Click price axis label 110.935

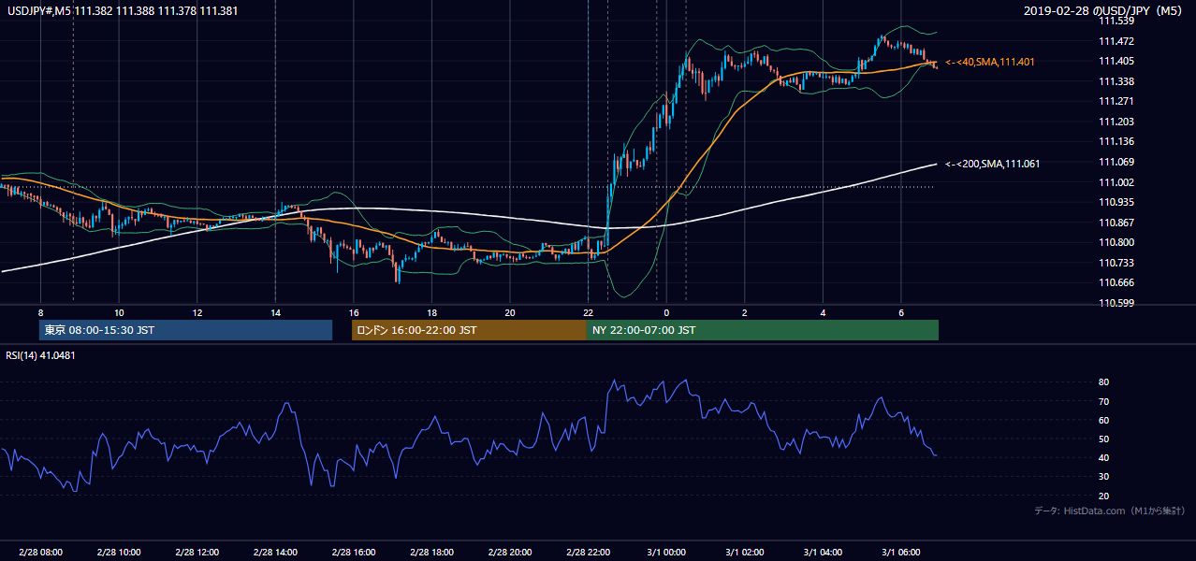coord(1117,202)
